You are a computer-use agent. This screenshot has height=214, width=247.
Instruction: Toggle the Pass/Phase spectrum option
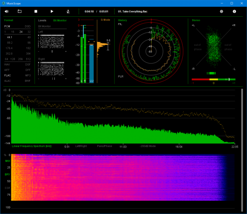point(104,146)
